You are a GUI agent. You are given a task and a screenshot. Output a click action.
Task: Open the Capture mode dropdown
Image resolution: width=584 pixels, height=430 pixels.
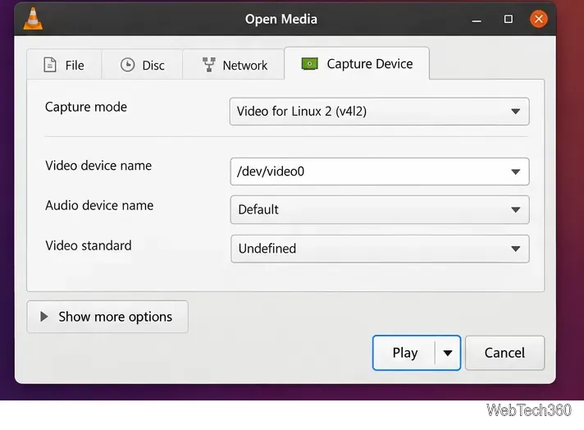pyautogui.click(x=379, y=112)
